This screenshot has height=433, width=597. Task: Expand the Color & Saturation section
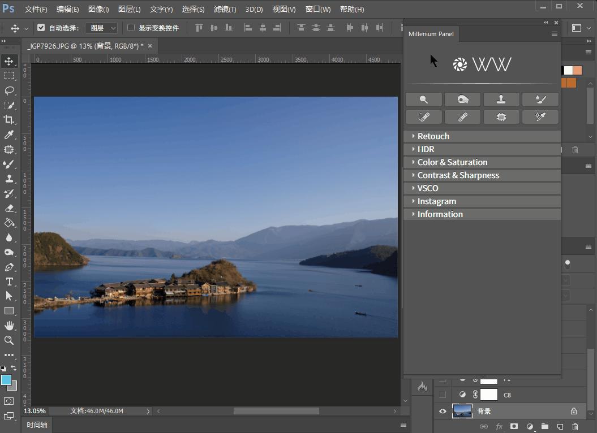453,162
